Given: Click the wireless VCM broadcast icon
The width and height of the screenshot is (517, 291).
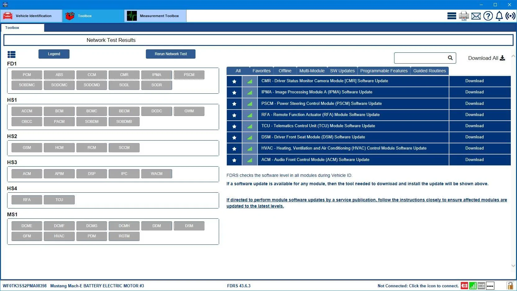Looking at the screenshot, I should (510, 16).
